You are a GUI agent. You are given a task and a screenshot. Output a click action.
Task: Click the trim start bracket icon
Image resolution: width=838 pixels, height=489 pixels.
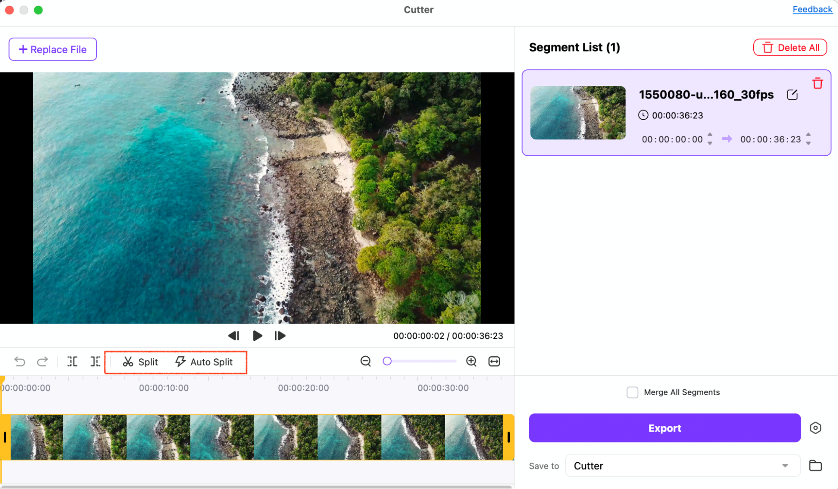pos(73,361)
